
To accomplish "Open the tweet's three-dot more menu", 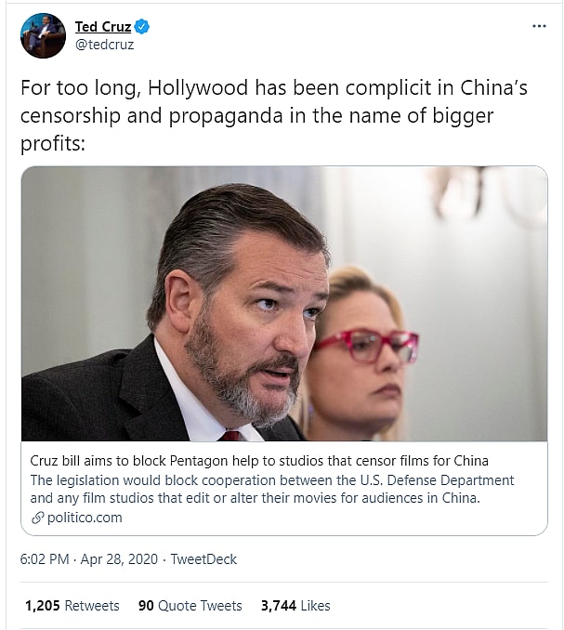I will click(539, 26).
